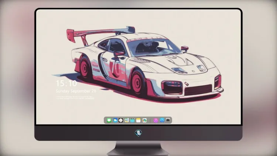Click dock icon between Clock and clapperboard

[126, 120]
